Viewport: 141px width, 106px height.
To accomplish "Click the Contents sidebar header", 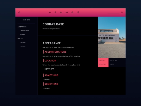I will pyautogui.click(x=26, y=20).
